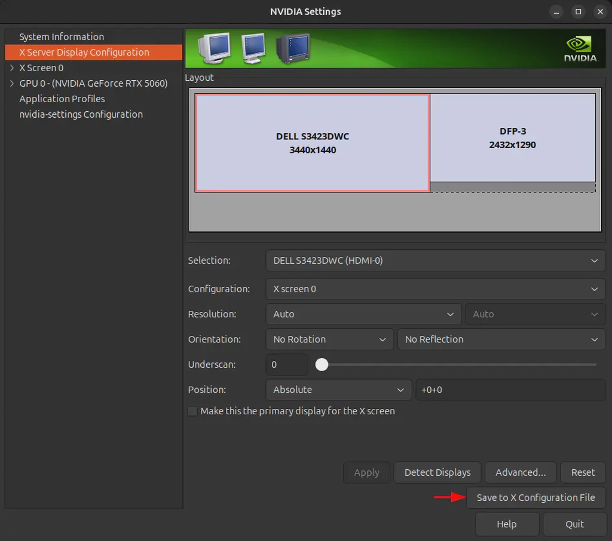Open the Selection display dropdown
The height and width of the screenshot is (541, 612).
[x=435, y=260]
